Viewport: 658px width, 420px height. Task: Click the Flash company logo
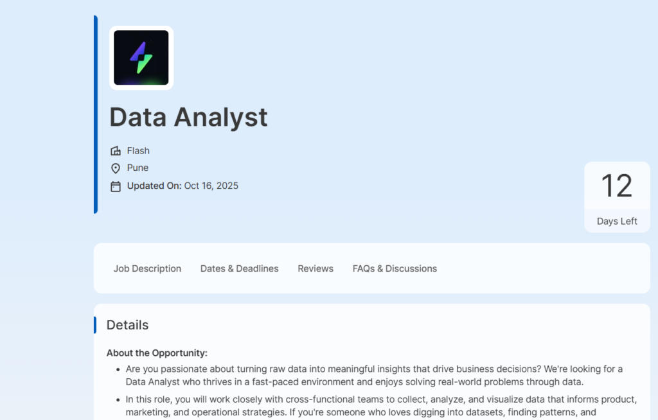coord(141,58)
